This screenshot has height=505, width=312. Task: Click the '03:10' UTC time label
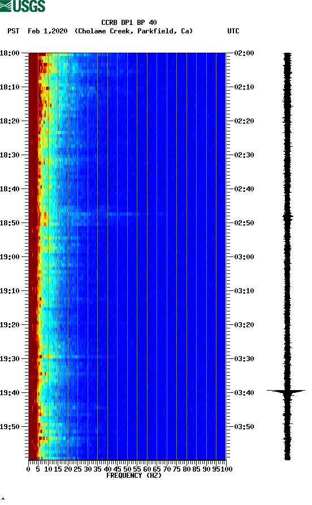click(244, 291)
